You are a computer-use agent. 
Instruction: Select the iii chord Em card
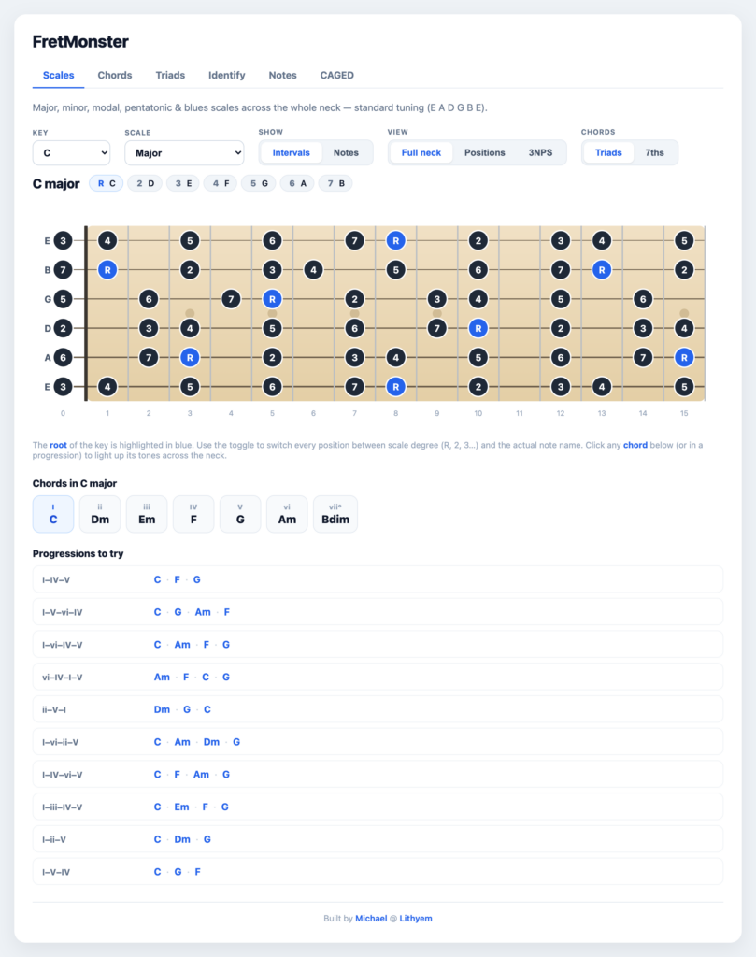(x=147, y=514)
